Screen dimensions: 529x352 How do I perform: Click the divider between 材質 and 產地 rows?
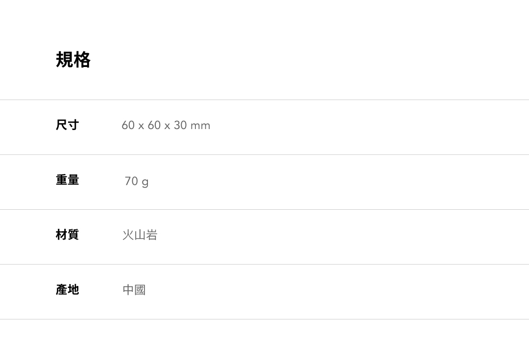pos(264,264)
